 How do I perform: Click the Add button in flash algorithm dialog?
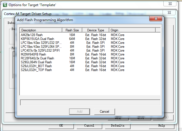pos(79,112)
